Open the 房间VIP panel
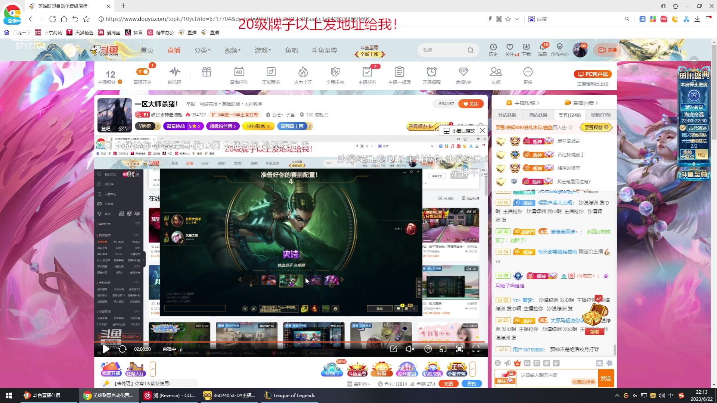 coord(463,75)
